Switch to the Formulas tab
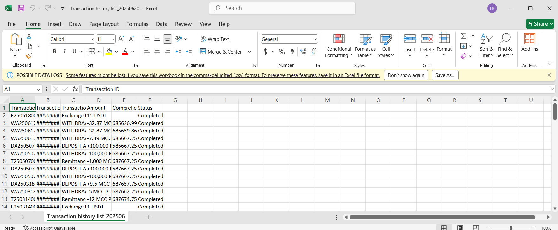The width and height of the screenshot is (558, 230). coord(137,24)
